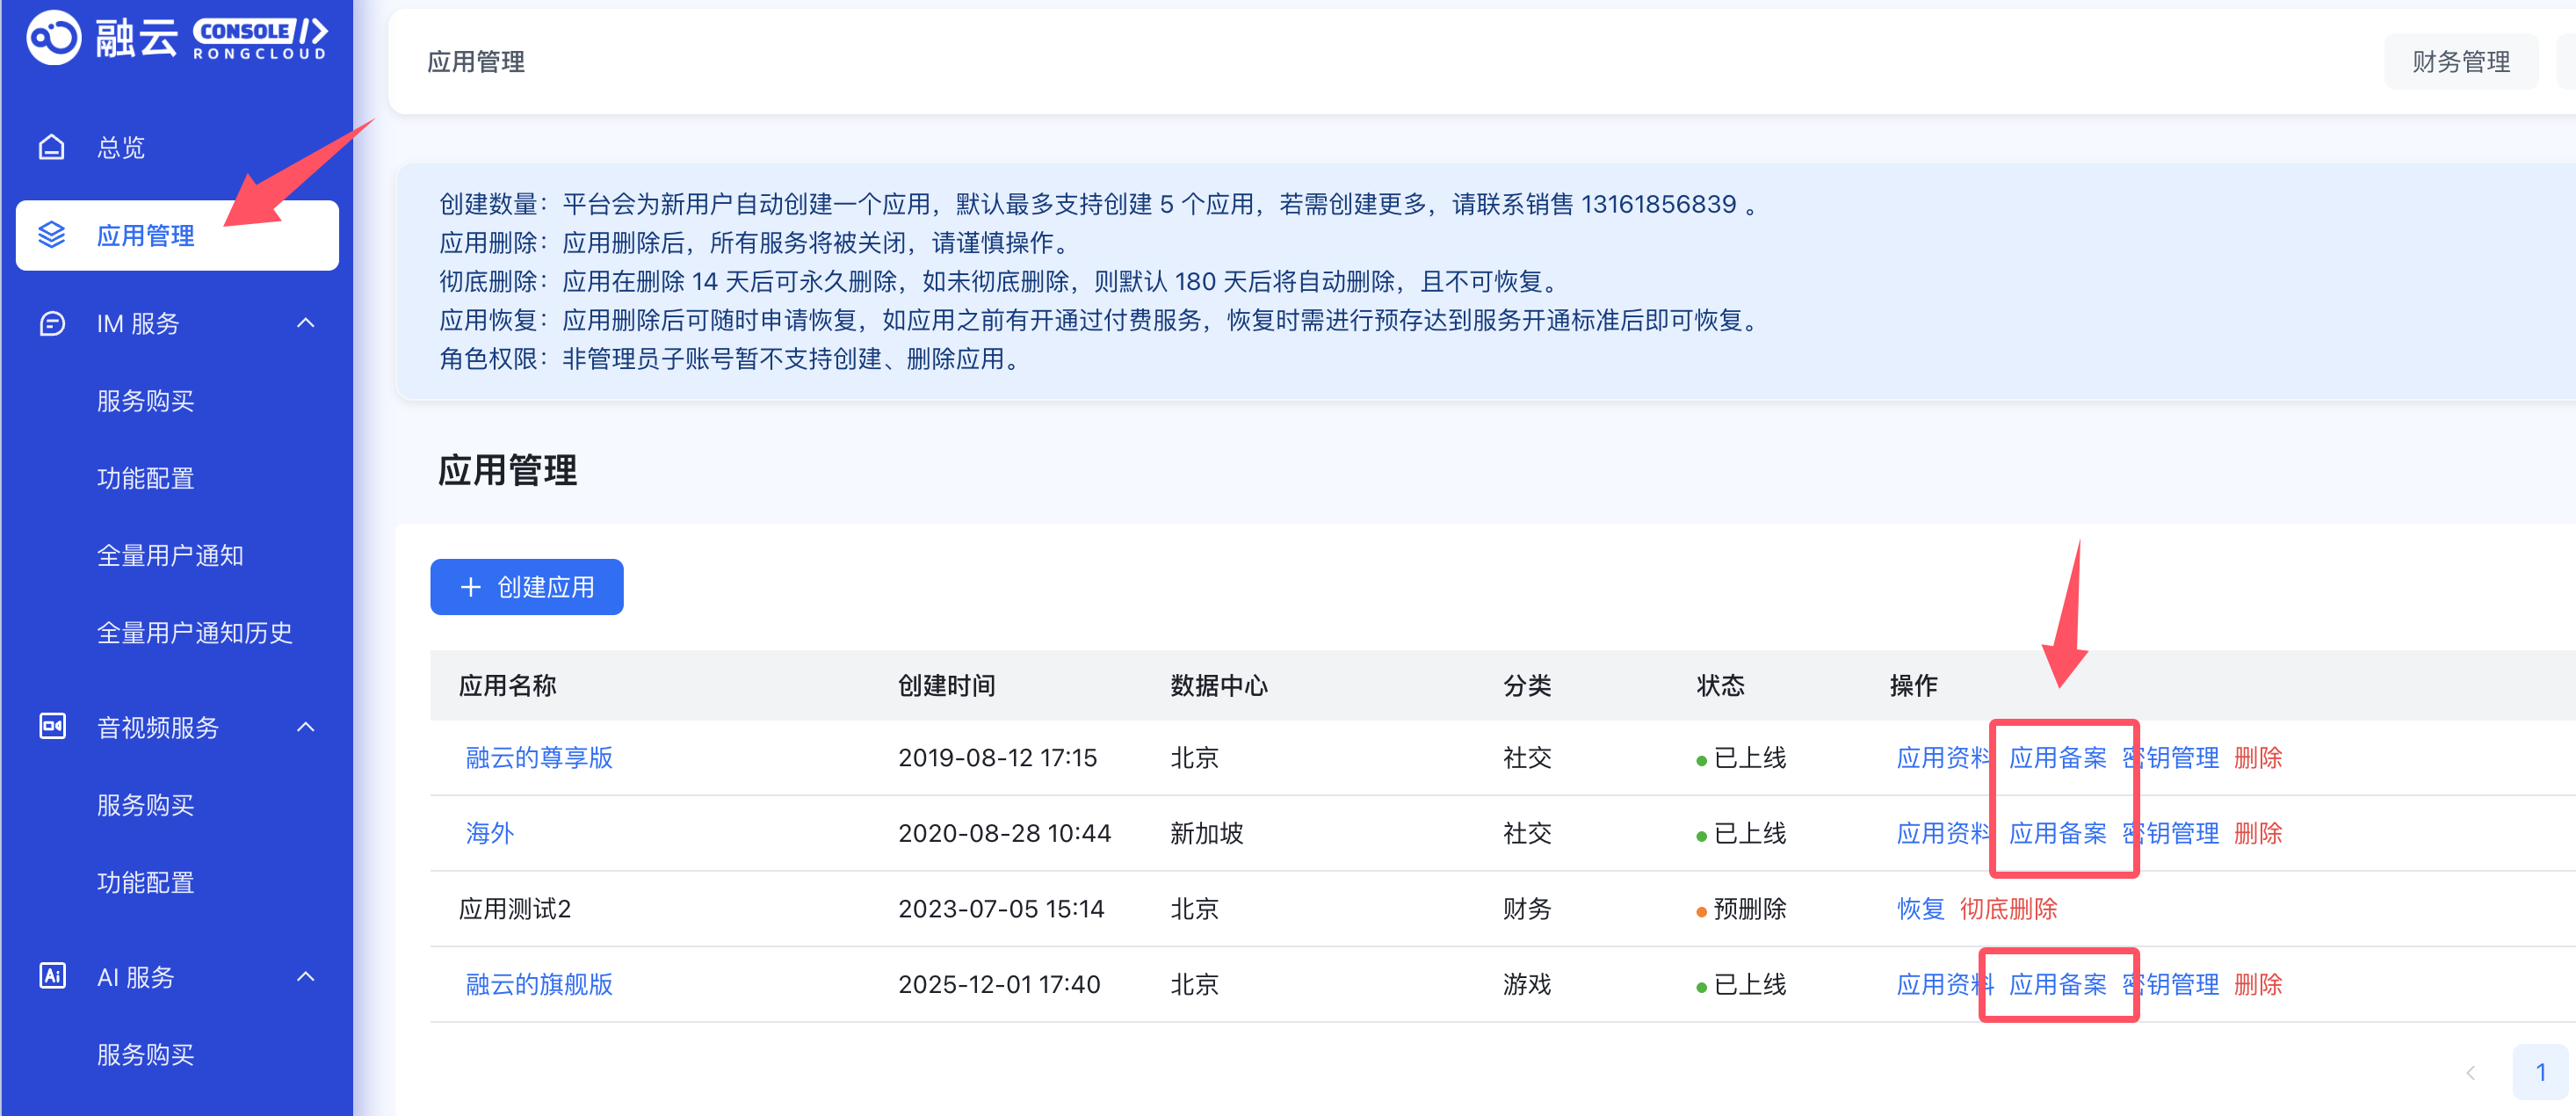Open 功能配置 under IM 服务
2576x1116 pixels.
pyautogui.click(x=146, y=478)
